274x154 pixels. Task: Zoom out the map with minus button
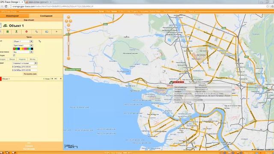click(x=68, y=58)
